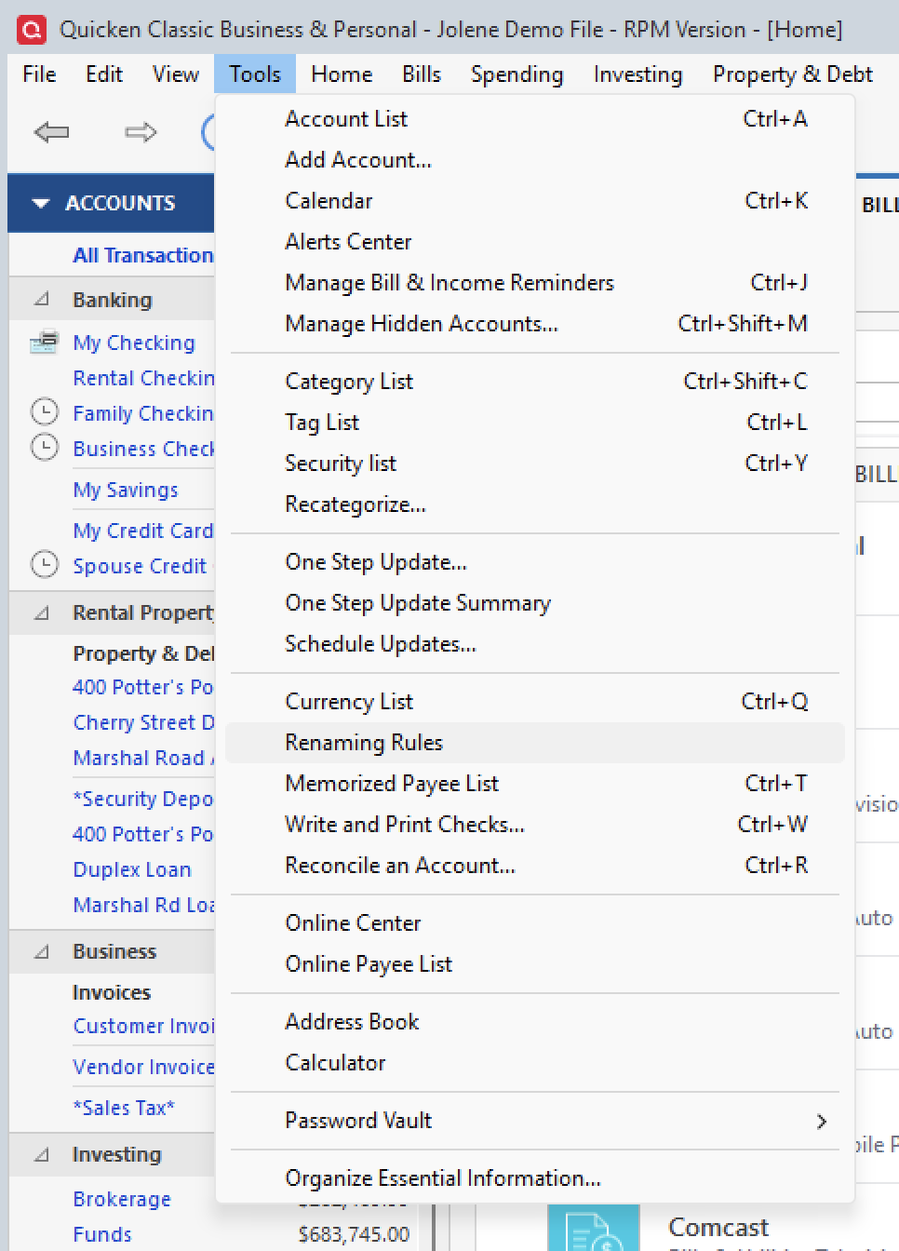Open Brokerage investing account
This screenshot has height=1251, width=899.
click(x=122, y=1199)
